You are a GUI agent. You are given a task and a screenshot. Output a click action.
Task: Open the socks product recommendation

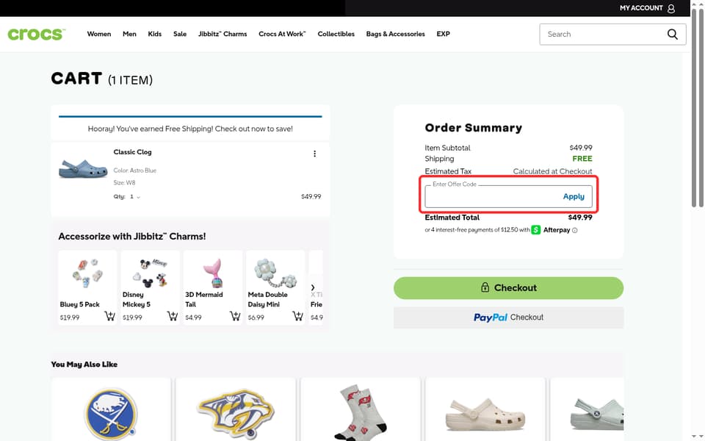click(x=361, y=412)
